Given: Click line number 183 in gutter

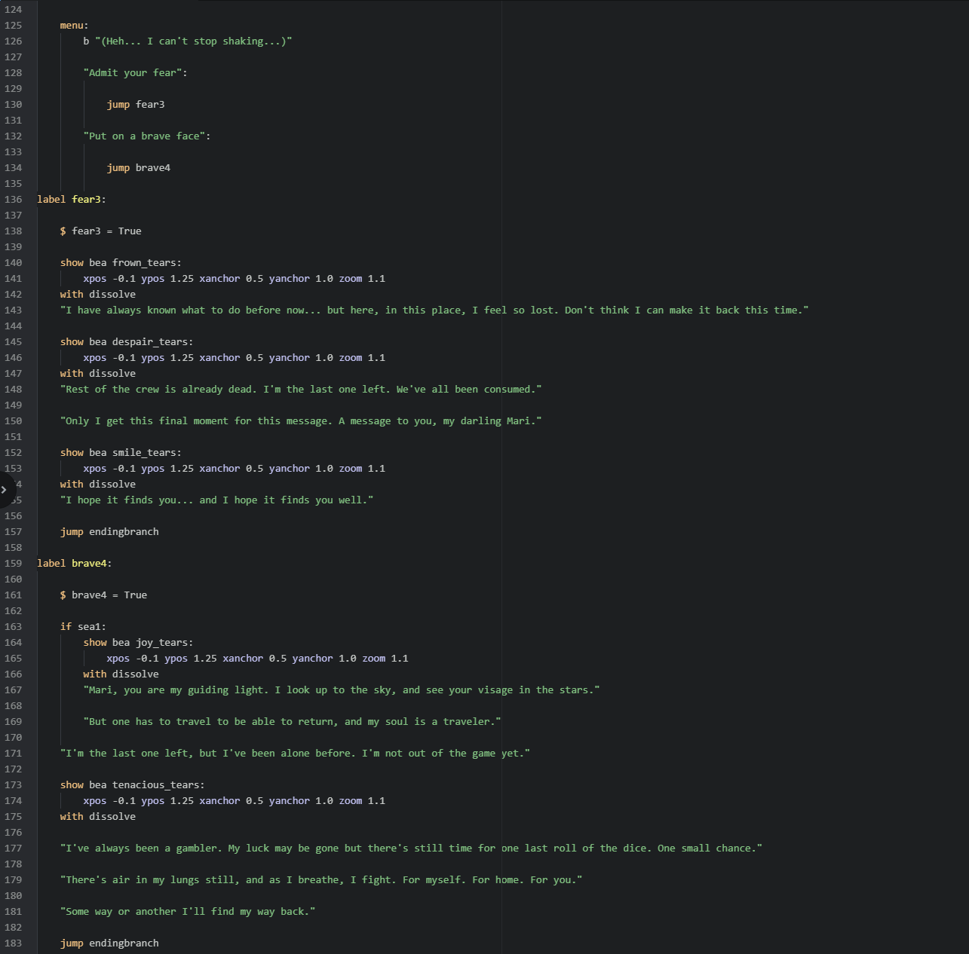Looking at the screenshot, I should (x=14, y=943).
